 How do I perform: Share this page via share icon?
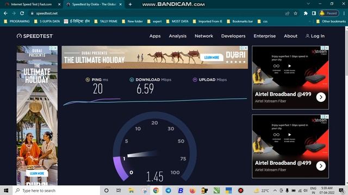pyautogui.click(x=288, y=13)
